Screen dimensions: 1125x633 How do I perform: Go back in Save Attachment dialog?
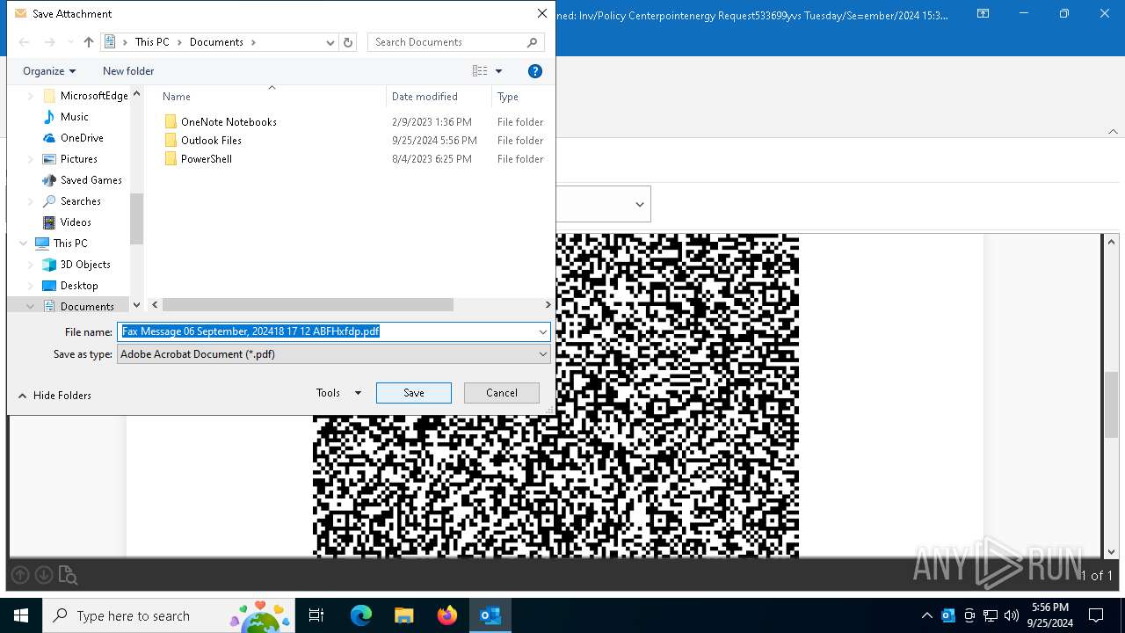[x=24, y=42]
